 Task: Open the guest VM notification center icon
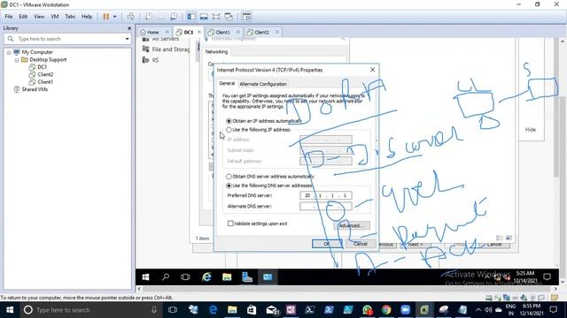click(x=548, y=276)
